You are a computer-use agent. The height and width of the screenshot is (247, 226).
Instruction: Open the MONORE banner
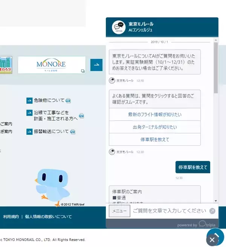(52, 65)
